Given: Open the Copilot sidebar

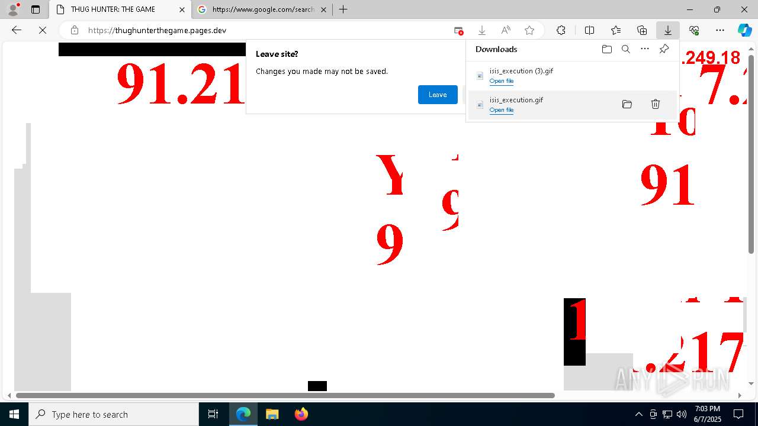Looking at the screenshot, I should pyautogui.click(x=744, y=30).
